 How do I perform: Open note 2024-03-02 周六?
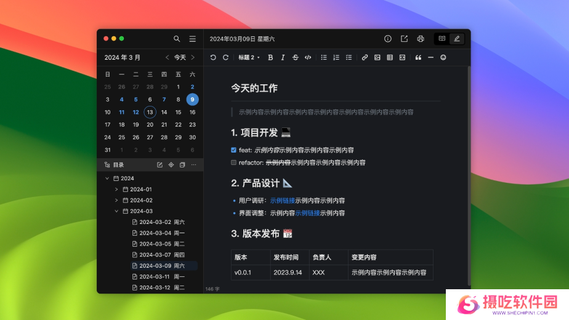pyautogui.click(x=159, y=222)
